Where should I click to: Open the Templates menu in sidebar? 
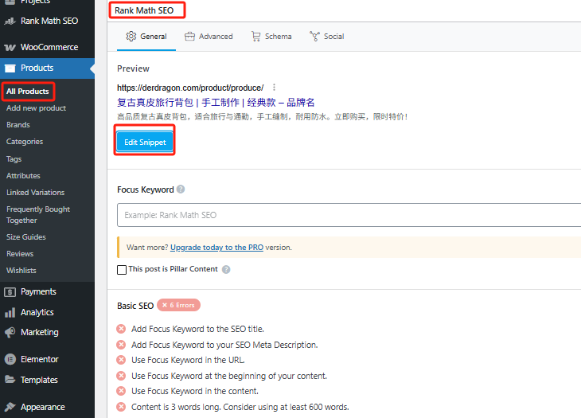[x=39, y=380]
